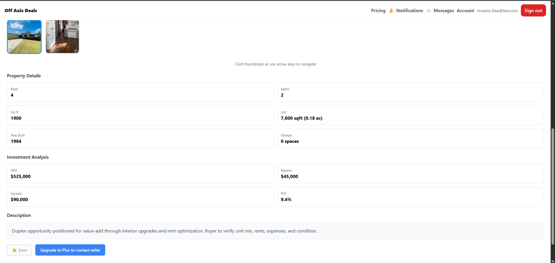Save this property listing
This screenshot has width=555, height=263.
click(19, 250)
